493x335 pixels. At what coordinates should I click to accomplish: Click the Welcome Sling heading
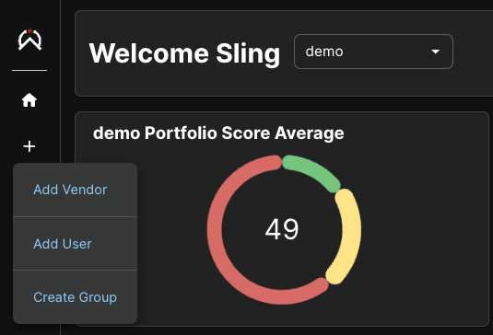point(184,53)
